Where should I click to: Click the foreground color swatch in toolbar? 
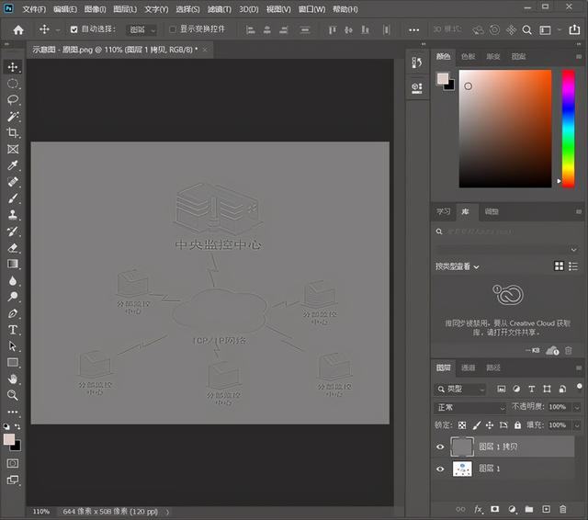click(9, 439)
